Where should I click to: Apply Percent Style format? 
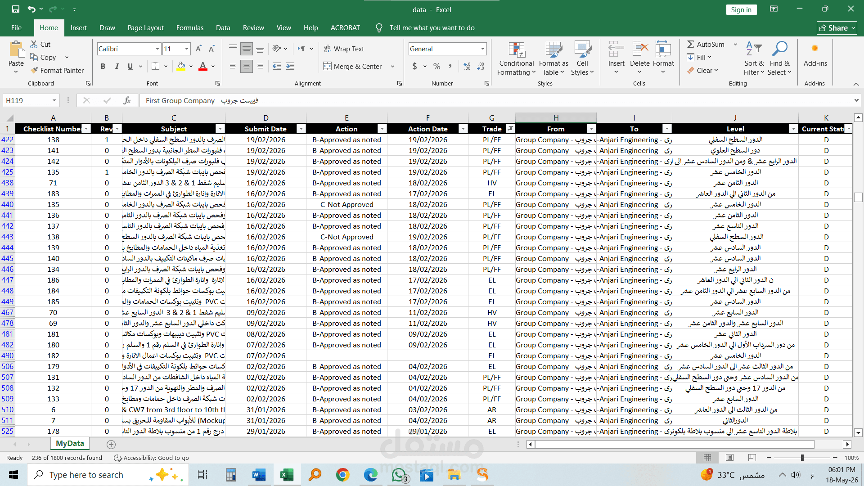[436, 66]
